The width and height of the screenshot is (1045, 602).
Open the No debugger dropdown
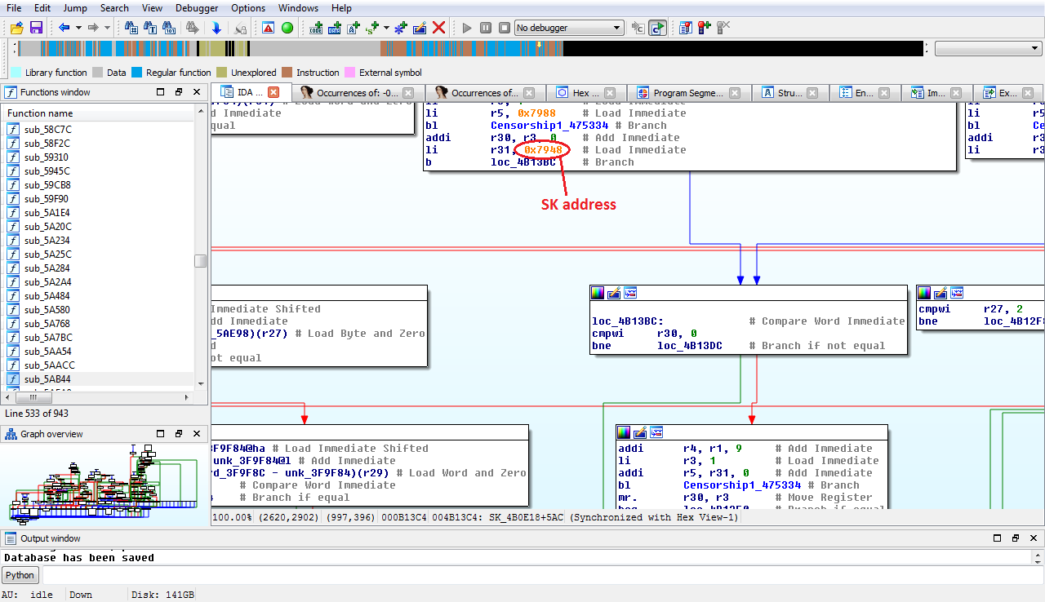click(569, 28)
